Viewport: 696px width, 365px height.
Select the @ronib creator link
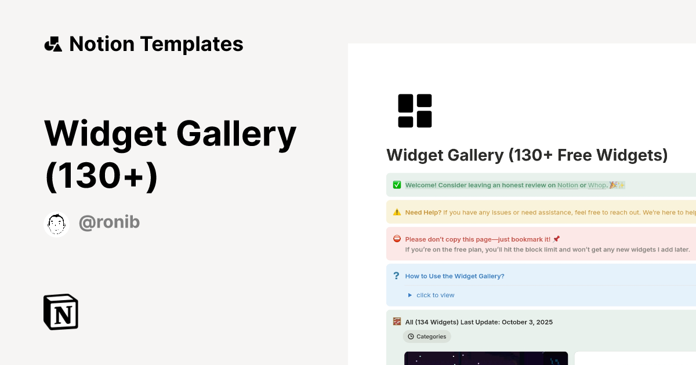[x=109, y=222]
